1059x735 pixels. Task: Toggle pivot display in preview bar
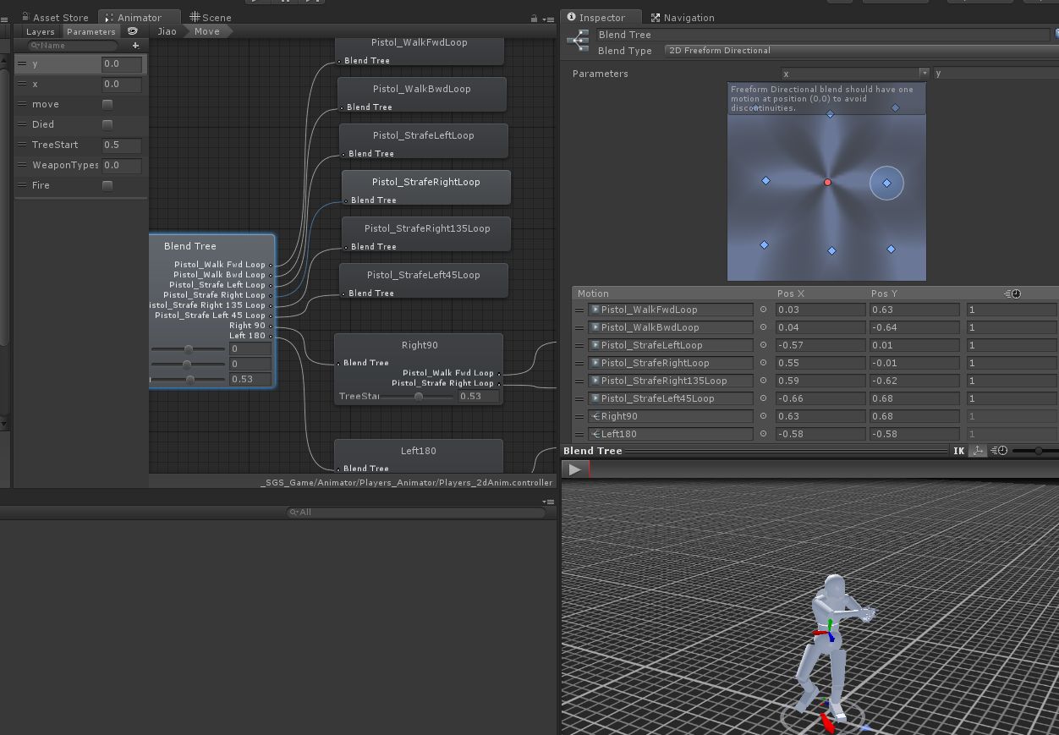click(x=978, y=451)
